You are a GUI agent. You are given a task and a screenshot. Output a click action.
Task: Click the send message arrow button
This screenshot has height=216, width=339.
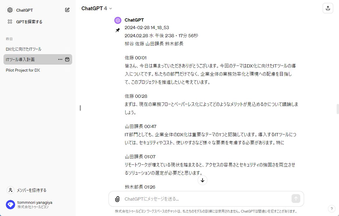[296, 199]
